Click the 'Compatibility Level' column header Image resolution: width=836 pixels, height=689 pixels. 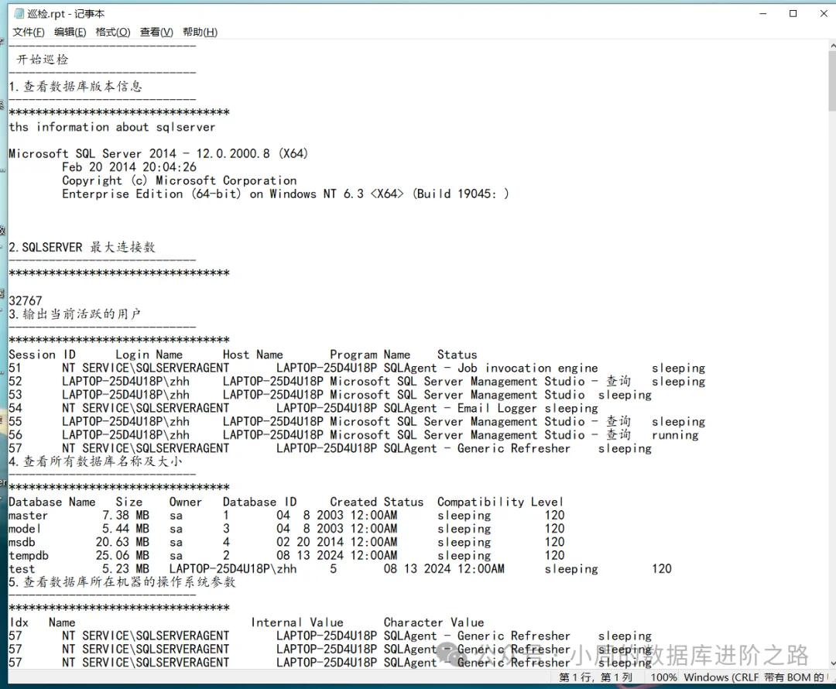point(500,502)
